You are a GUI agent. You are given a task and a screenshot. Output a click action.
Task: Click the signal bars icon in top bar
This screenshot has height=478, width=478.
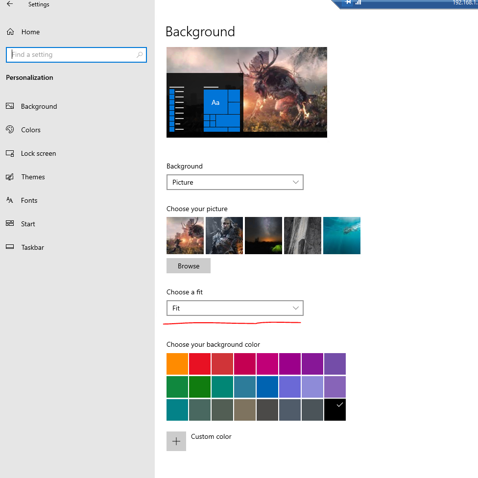coord(358,2)
